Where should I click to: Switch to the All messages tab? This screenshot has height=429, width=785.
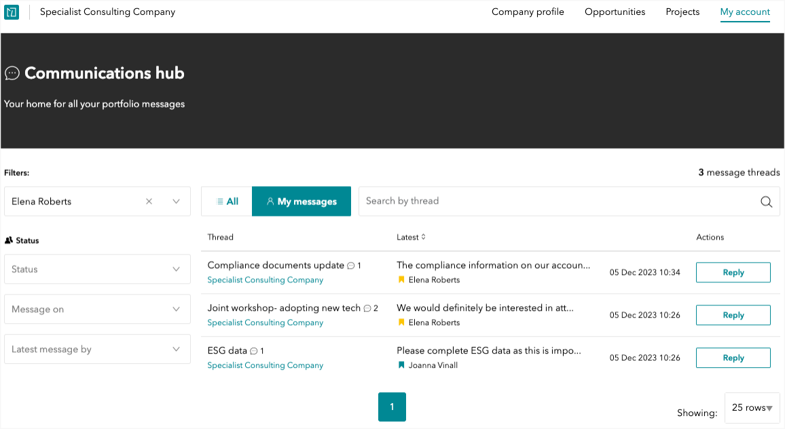(227, 201)
